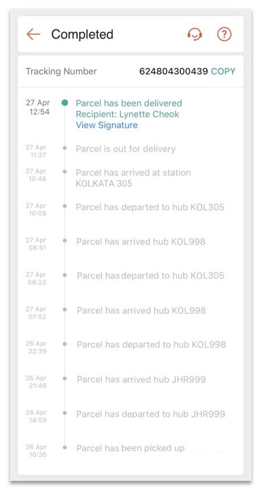Open the help question mark icon

click(225, 34)
